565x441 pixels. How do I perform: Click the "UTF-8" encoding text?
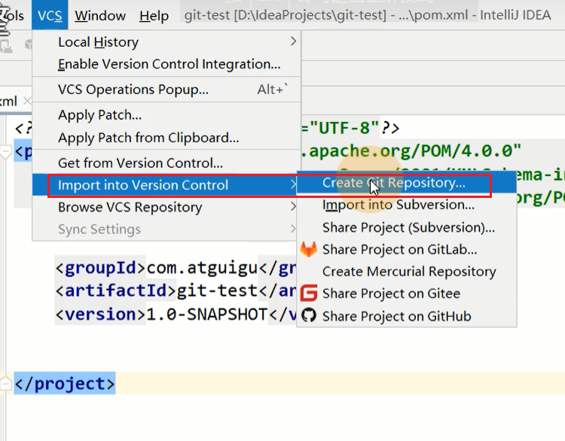coord(344,128)
